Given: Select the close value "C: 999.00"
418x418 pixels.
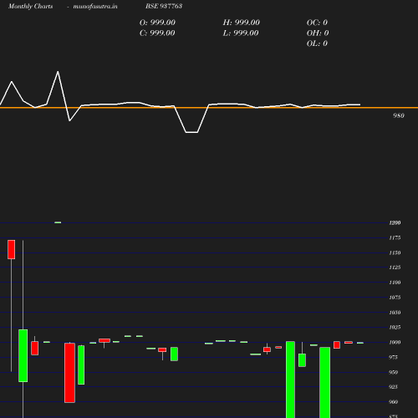Looking at the screenshot, I should tap(157, 33).
